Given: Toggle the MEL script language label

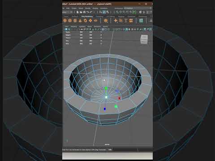Looking at the screenshot, I should (x=110, y=149).
